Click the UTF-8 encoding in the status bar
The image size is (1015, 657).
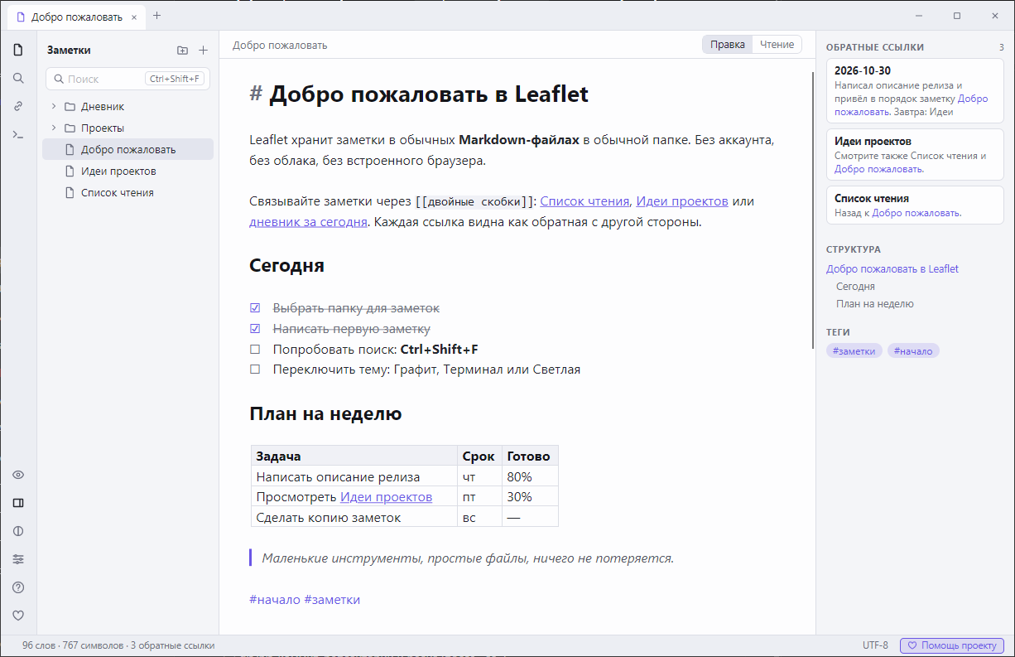(875, 645)
